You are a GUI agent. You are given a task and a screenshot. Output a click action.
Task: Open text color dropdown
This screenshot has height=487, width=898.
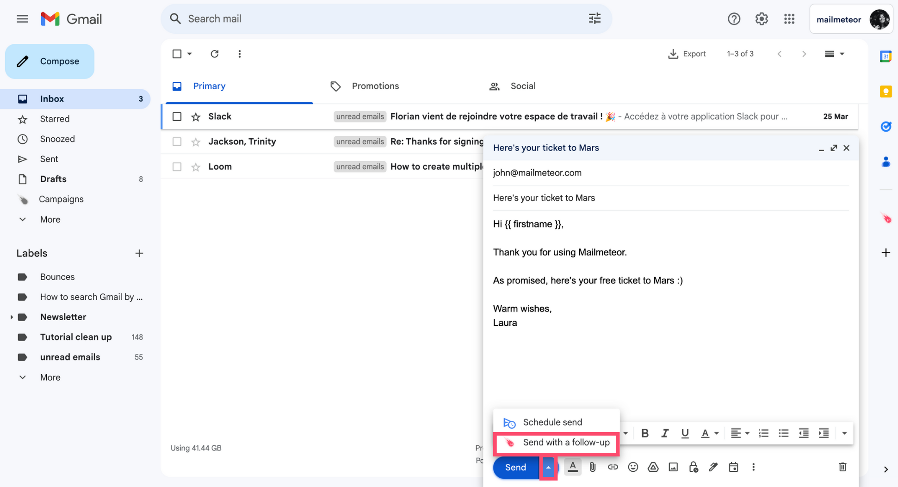(709, 433)
